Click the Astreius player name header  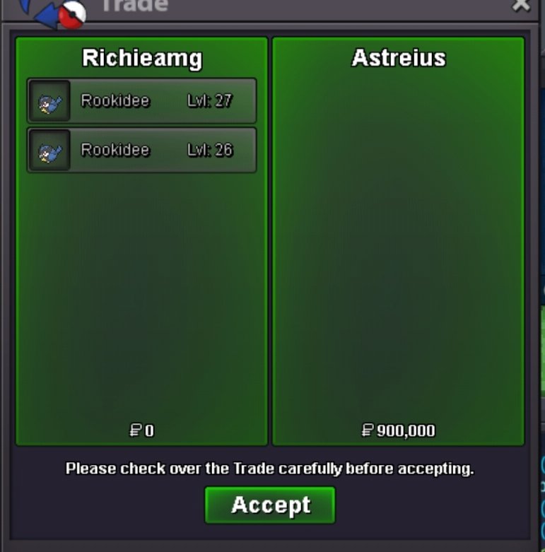tap(399, 58)
